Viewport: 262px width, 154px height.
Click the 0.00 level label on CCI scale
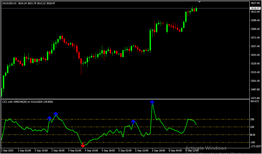(253, 135)
